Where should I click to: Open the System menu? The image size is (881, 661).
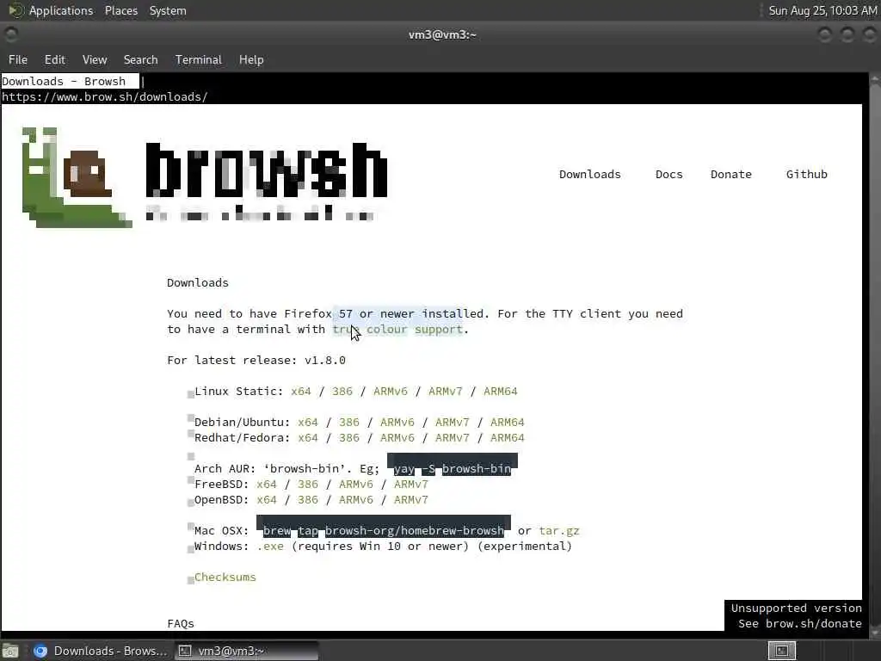click(168, 10)
